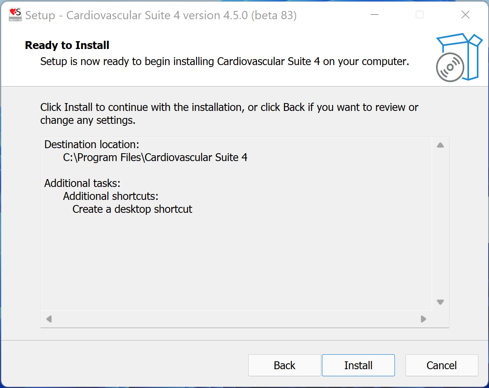The image size is (489, 388).
Task: Click the installer box and disc icon
Action: coord(458,57)
